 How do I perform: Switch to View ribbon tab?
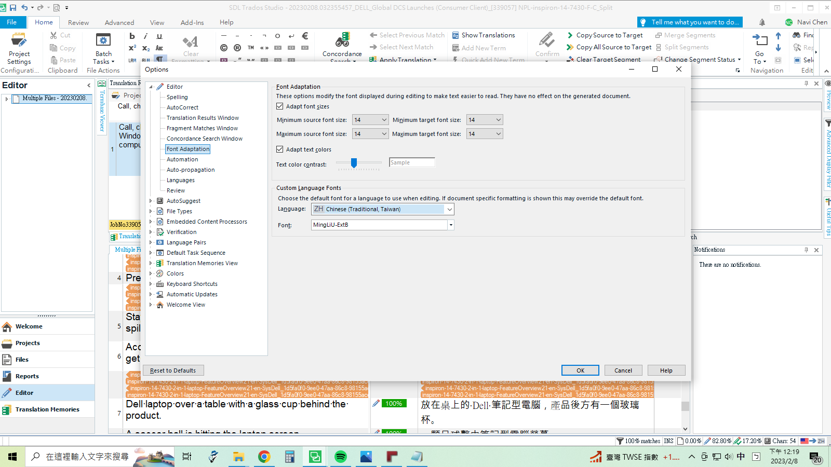pos(157,22)
